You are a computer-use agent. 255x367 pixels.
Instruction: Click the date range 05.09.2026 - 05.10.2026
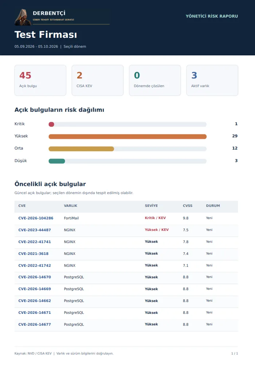click(36, 46)
